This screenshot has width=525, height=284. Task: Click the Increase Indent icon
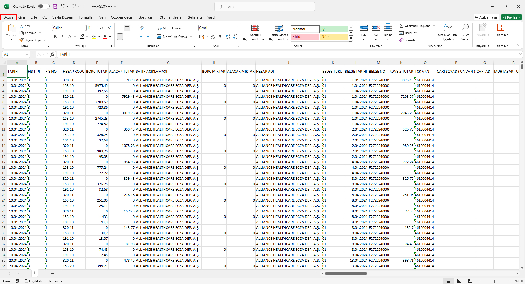click(x=149, y=36)
